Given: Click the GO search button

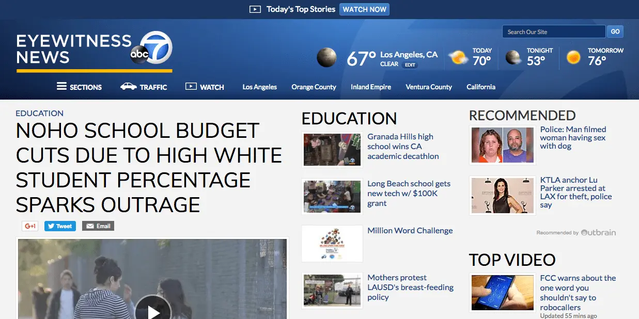Looking at the screenshot, I should click(615, 31).
